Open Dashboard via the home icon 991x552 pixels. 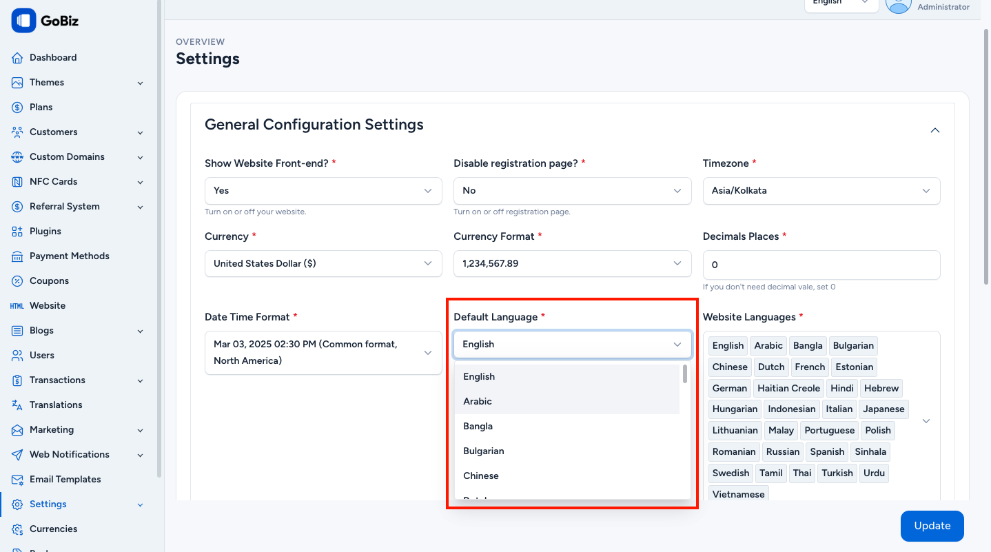click(17, 58)
